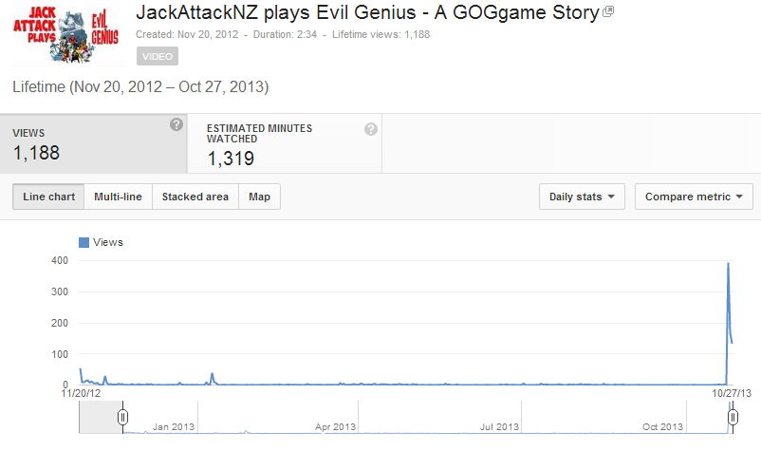Expand the Compare metric dropdown
The width and height of the screenshot is (761, 451).
(694, 197)
